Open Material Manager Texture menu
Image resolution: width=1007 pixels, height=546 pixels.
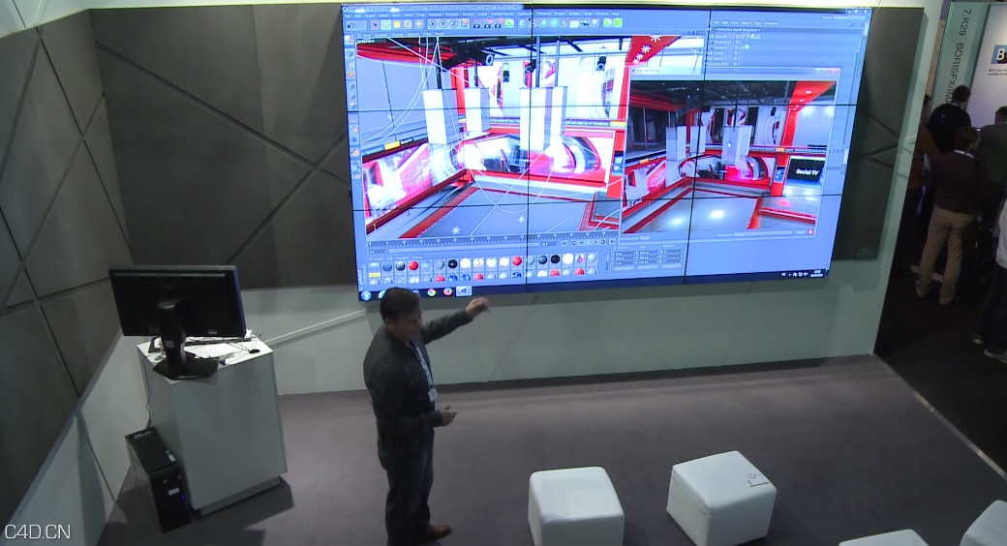[x=416, y=258]
